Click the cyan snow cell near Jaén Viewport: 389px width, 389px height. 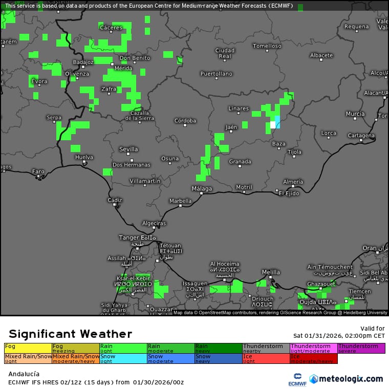pos(277,122)
